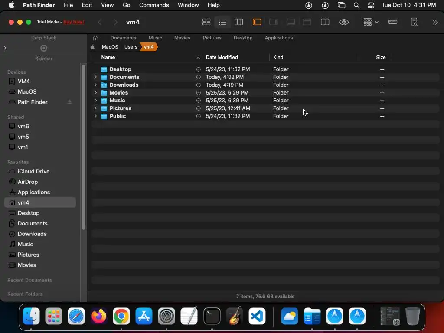Image resolution: width=444 pixels, height=333 pixels.
Task: Open the Documents bookmark tab
Action: click(123, 38)
